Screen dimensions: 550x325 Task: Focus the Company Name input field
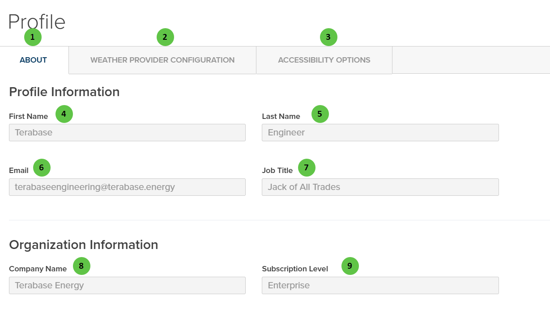point(127,286)
